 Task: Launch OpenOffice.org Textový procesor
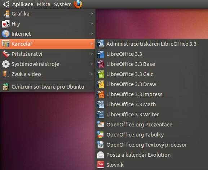click(151, 145)
